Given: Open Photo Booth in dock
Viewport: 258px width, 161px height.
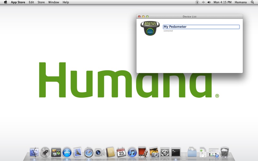Looking at the screenshot, I should point(143,152).
